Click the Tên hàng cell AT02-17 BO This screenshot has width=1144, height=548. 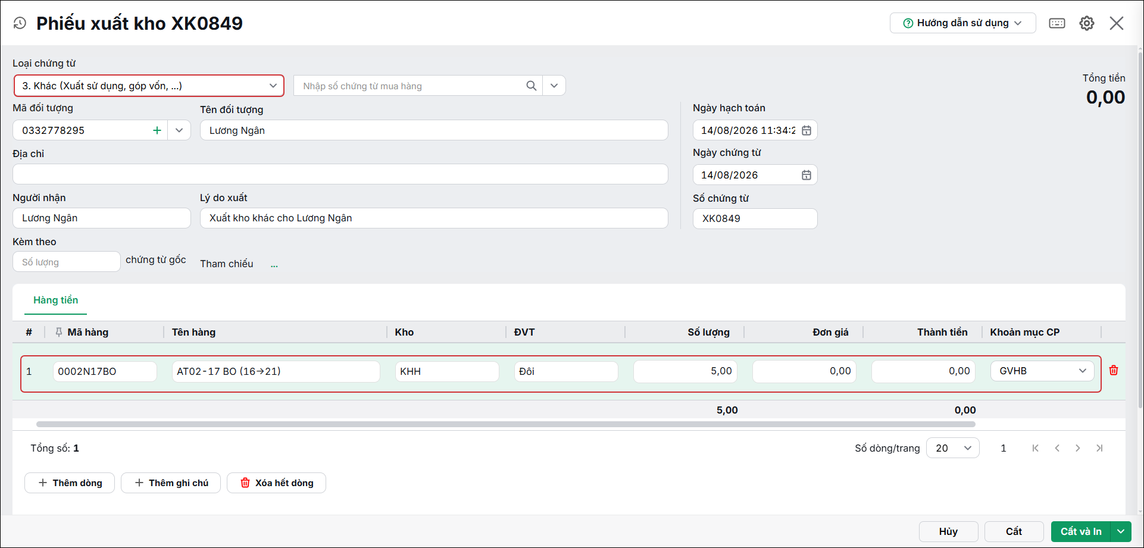(276, 371)
